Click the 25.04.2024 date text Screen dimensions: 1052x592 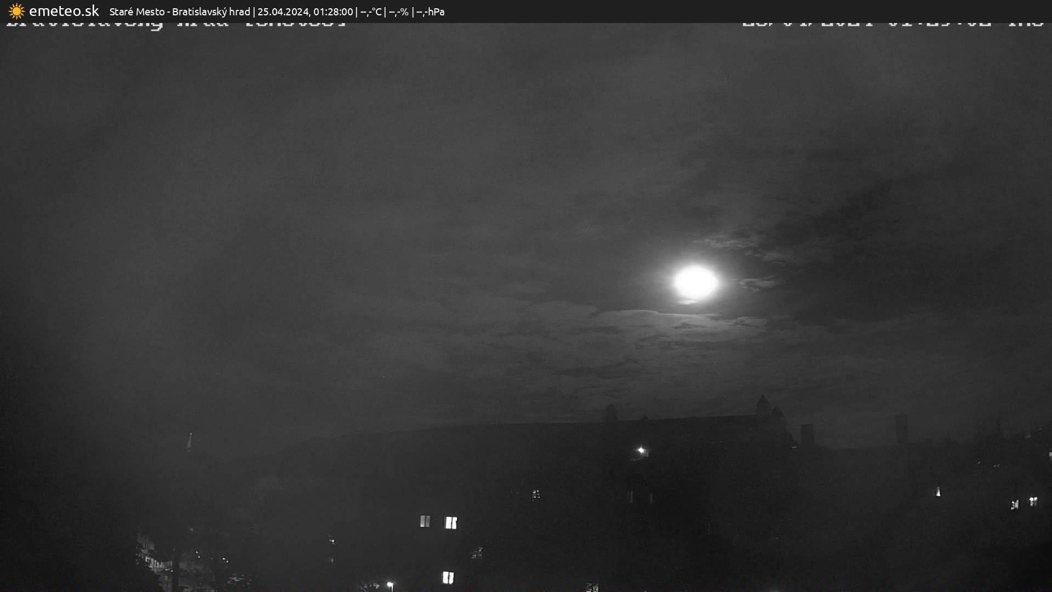(x=283, y=12)
